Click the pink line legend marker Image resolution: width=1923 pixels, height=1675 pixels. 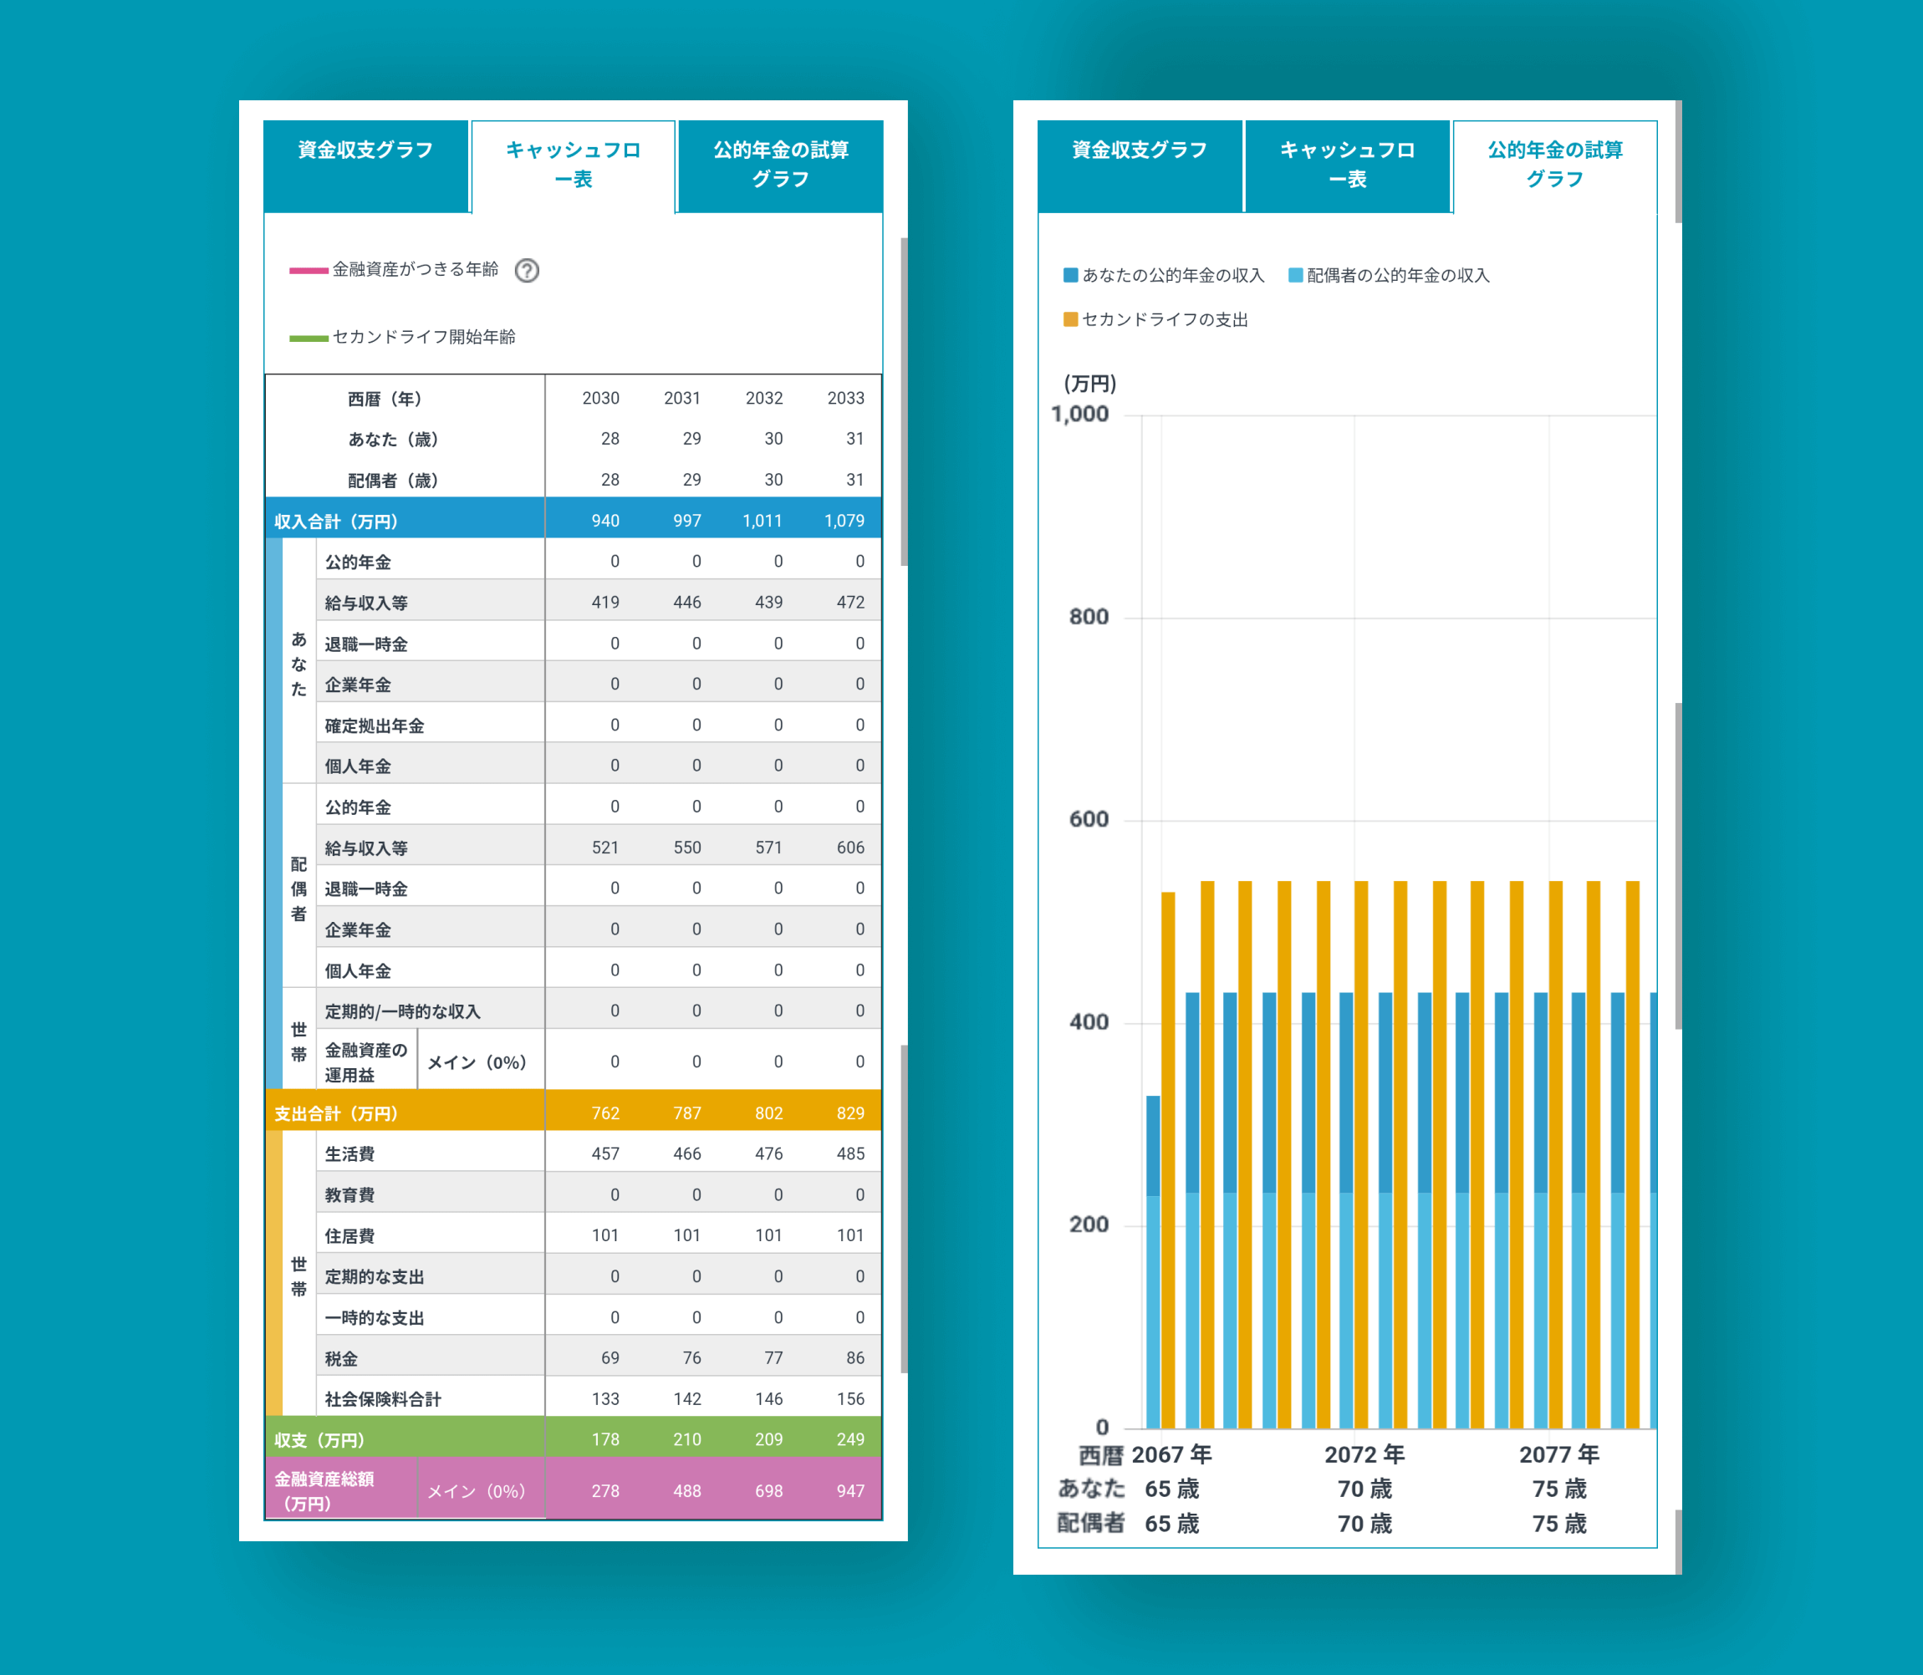point(308,270)
